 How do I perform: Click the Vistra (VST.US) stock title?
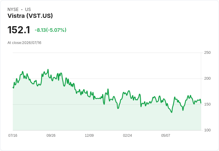coord(30,16)
